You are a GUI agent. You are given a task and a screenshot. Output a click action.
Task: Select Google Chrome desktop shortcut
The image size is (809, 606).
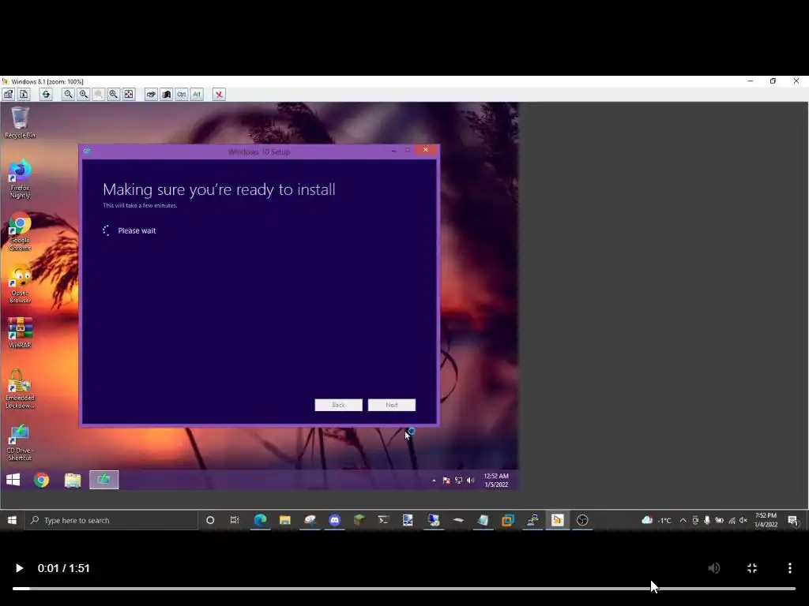point(20,232)
